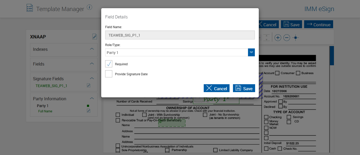The image size is (360, 155).
Task: Click the Continue button in toolbar
Action: pos(318,24)
